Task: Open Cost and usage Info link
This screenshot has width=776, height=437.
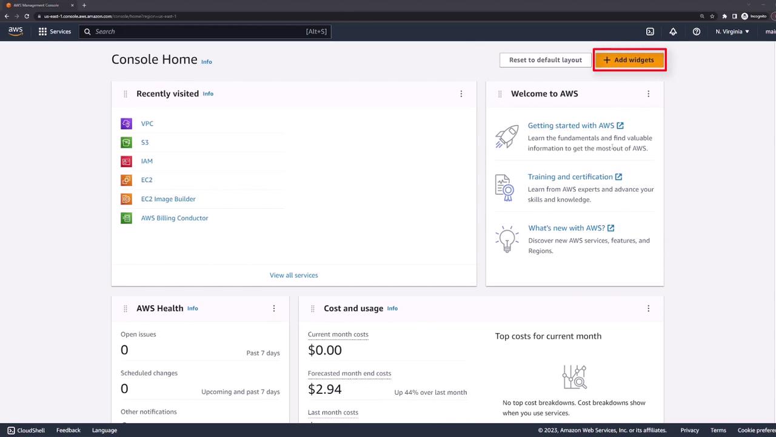Action: coord(392,309)
